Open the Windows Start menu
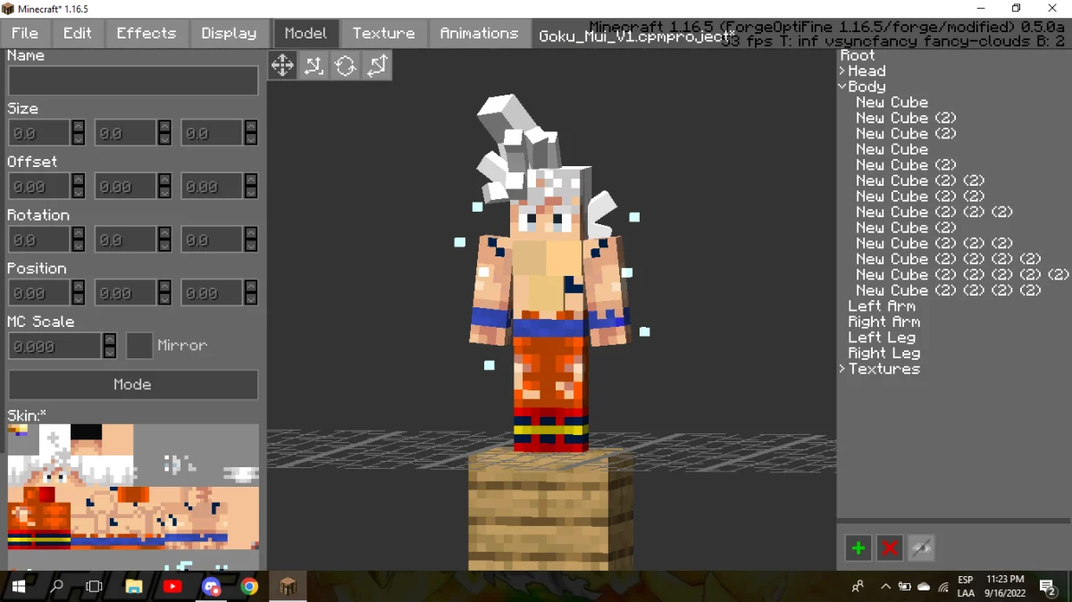 (19, 587)
